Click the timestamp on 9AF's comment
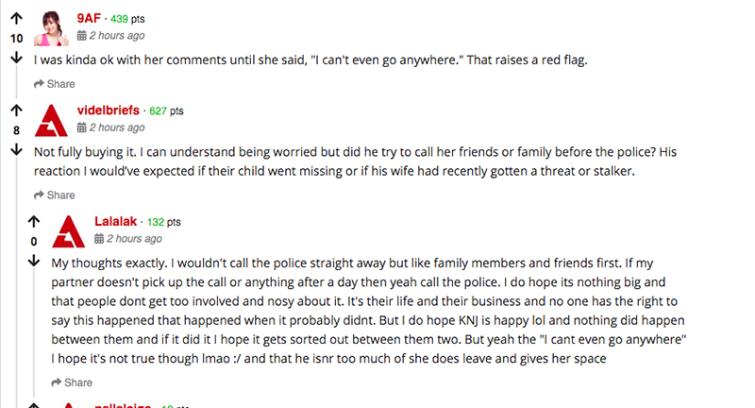The height and width of the screenshot is (408, 755). 116,35
